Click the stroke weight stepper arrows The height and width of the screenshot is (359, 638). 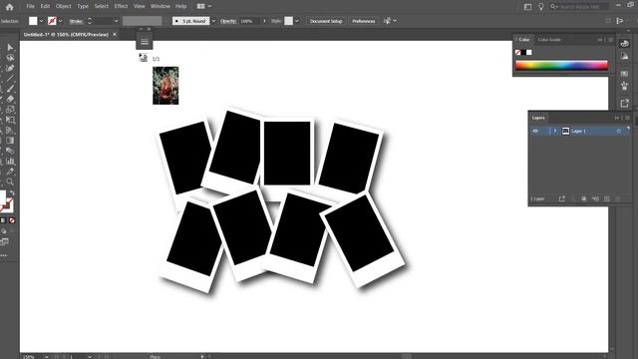[90, 21]
